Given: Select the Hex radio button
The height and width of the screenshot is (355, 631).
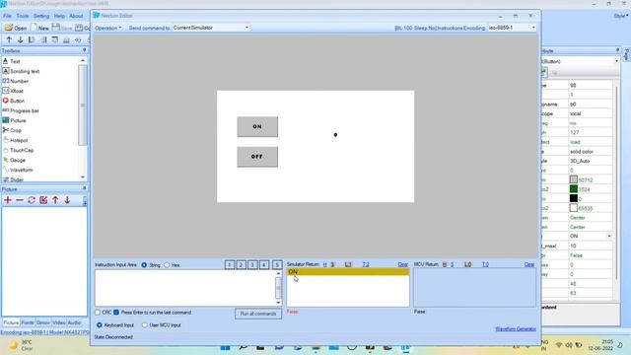Looking at the screenshot, I should [167, 265].
